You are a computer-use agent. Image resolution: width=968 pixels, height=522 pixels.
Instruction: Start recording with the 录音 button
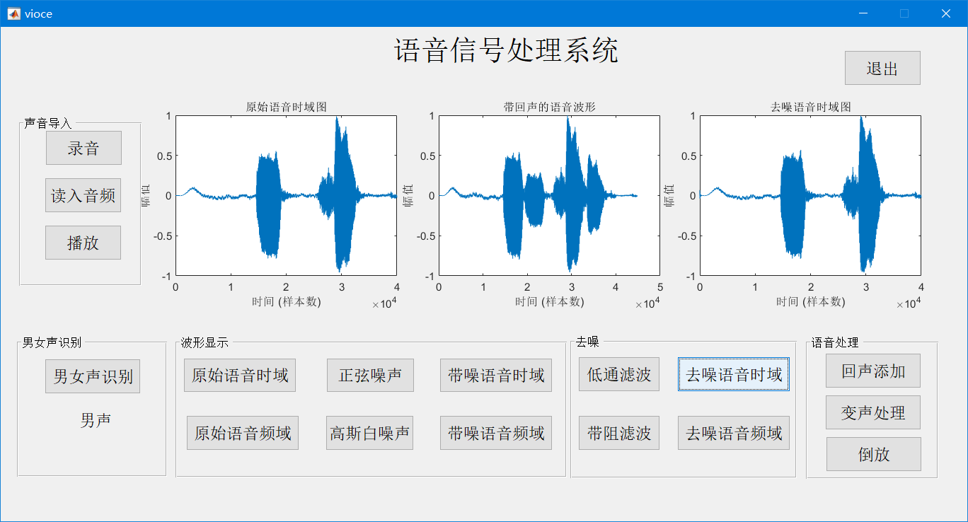click(83, 148)
